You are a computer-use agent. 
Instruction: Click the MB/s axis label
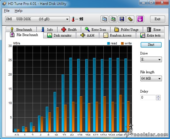click(17, 44)
